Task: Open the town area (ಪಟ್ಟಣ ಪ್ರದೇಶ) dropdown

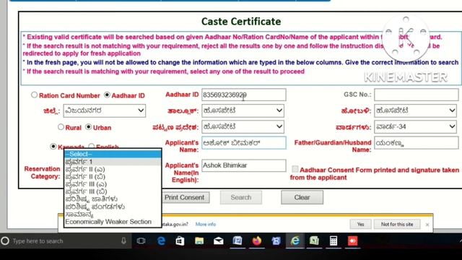Action: (x=243, y=127)
